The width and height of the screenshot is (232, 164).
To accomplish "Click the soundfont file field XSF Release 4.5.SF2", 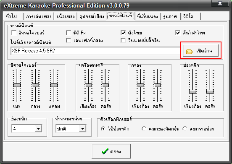I will click(95, 51).
